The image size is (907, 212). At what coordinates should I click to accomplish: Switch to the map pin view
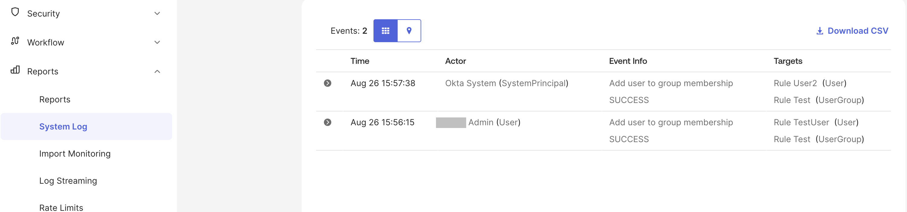(x=409, y=31)
